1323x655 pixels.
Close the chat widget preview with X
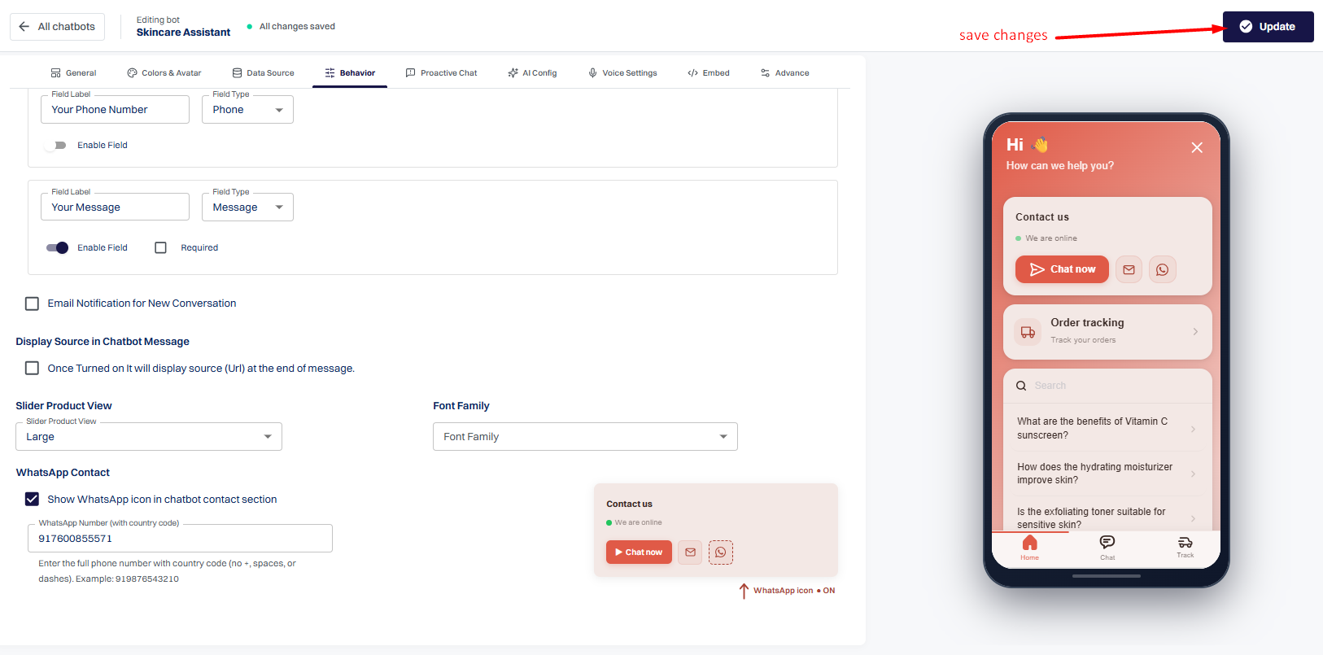1197,147
